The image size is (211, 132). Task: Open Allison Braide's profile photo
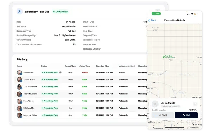(x=19, y=79)
